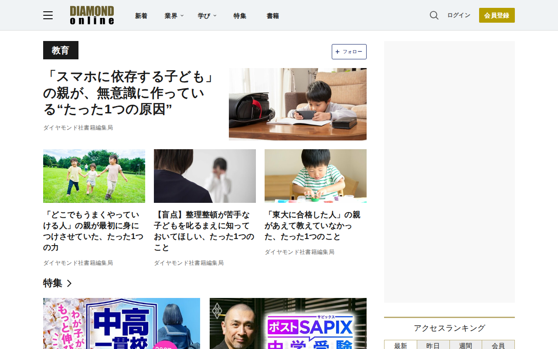This screenshot has height=349, width=558.
Task: Click author name under どこでもうまくやっていける人 article
Action: pyautogui.click(x=78, y=263)
